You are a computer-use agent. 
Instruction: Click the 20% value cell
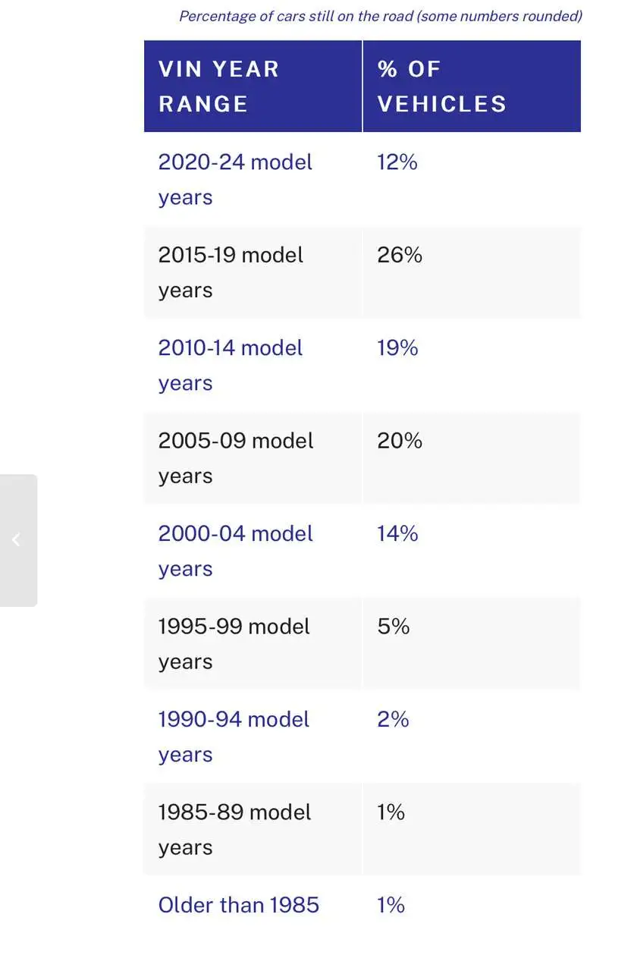tap(400, 441)
